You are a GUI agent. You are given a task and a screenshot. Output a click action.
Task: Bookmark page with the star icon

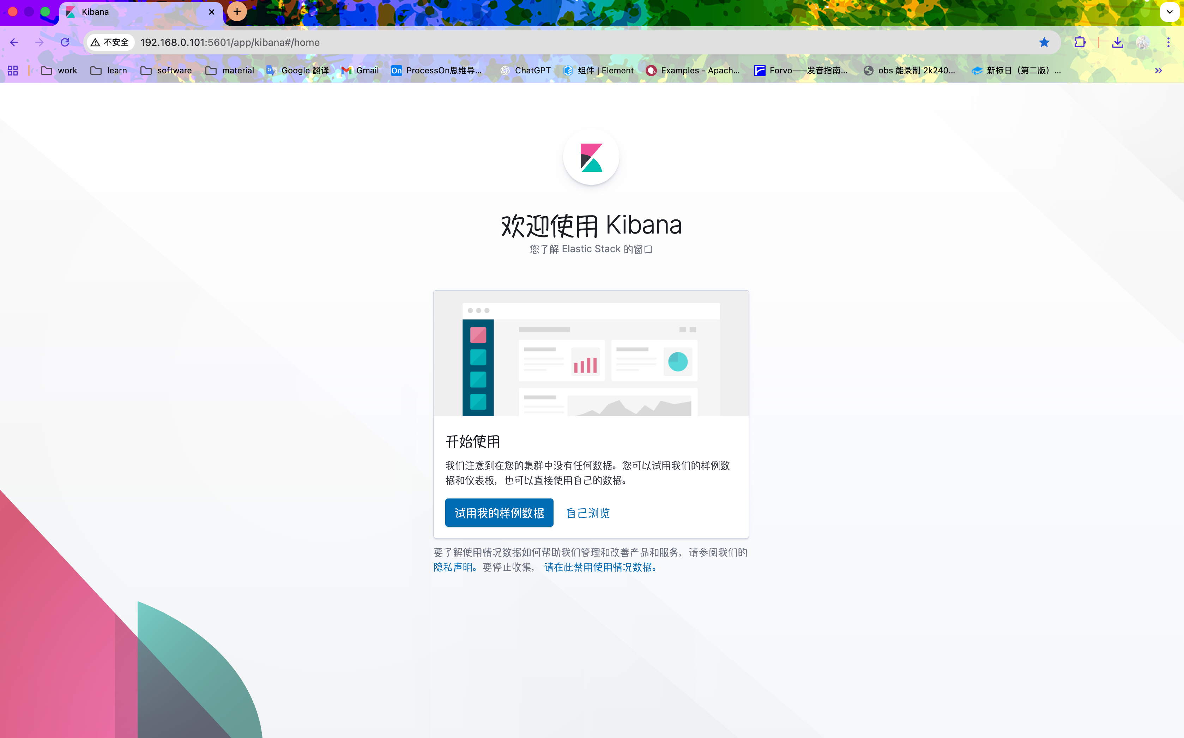click(1044, 42)
